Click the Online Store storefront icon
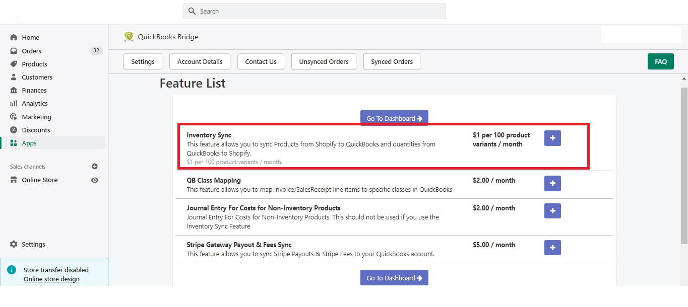 tap(14, 180)
